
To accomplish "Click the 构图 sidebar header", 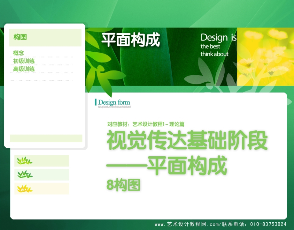I will point(20,37).
